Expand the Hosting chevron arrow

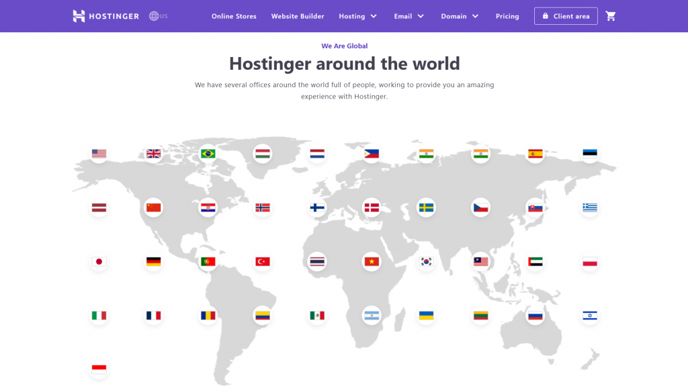pyautogui.click(x=374, y=16)
